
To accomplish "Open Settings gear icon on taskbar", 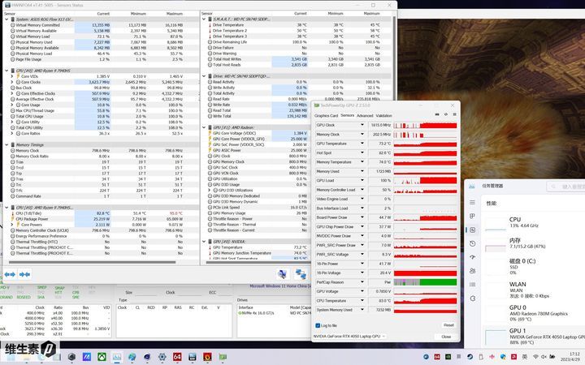I will click(x=162, y=357).
